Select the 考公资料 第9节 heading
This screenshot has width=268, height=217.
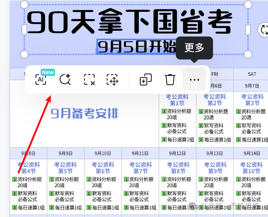point(215,168)
